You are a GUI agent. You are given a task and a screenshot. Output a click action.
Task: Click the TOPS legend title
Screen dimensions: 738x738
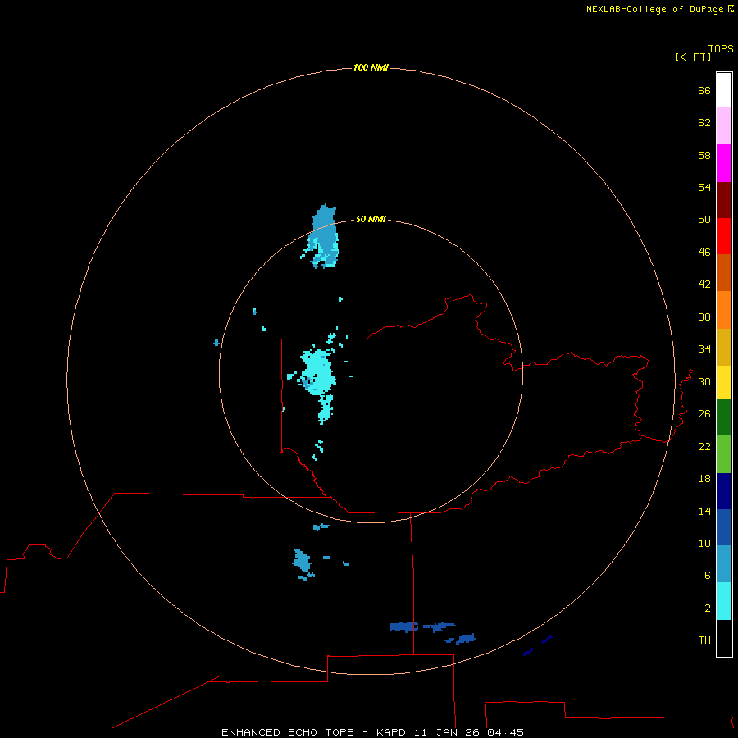coord(721,48)
